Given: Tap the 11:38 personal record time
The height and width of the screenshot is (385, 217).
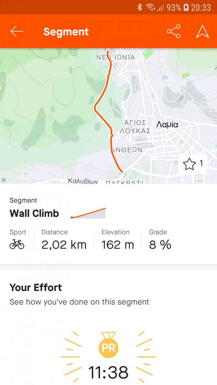Looking at the screenshot, I should click(x=108, y=373).
